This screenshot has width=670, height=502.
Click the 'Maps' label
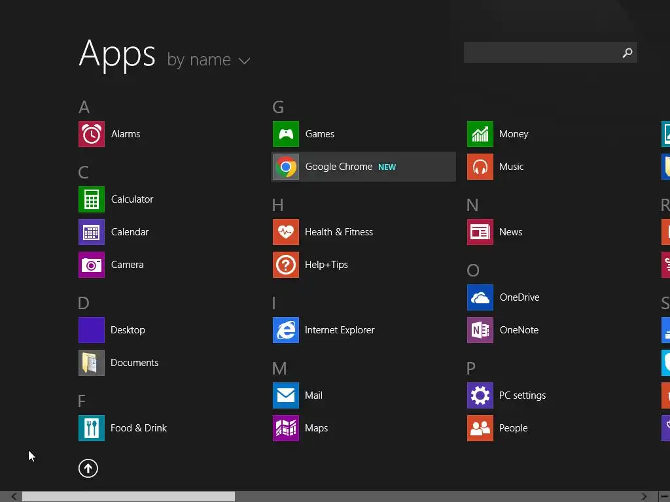pos(316,428)
